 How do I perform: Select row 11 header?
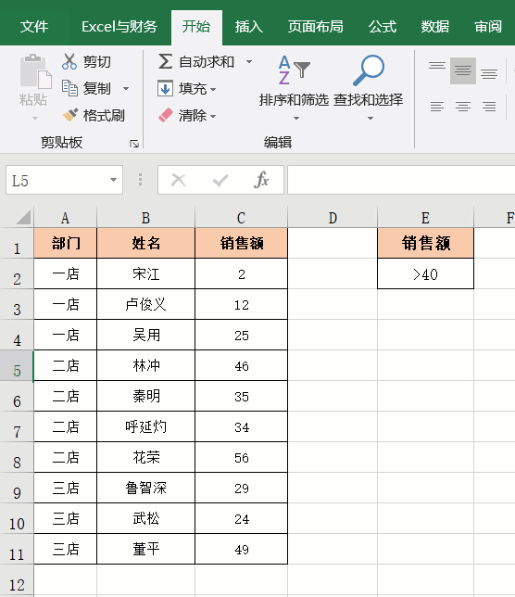point(17,550)
